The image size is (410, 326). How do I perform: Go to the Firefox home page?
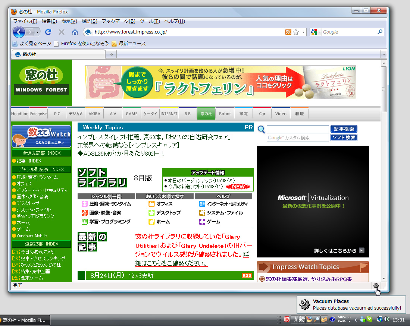[x=75, y=32]
